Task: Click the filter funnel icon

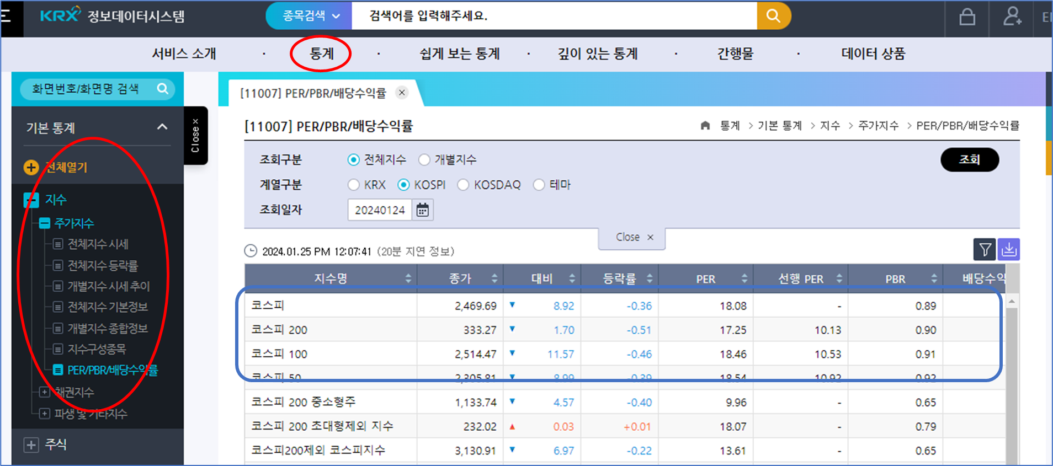Action: 985,250
